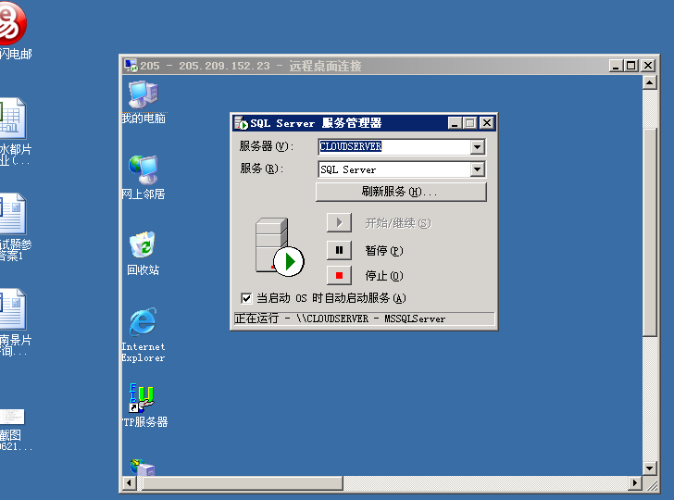
Task: Open the FTP server shortcut icon
Action: (x=142, y=398)
